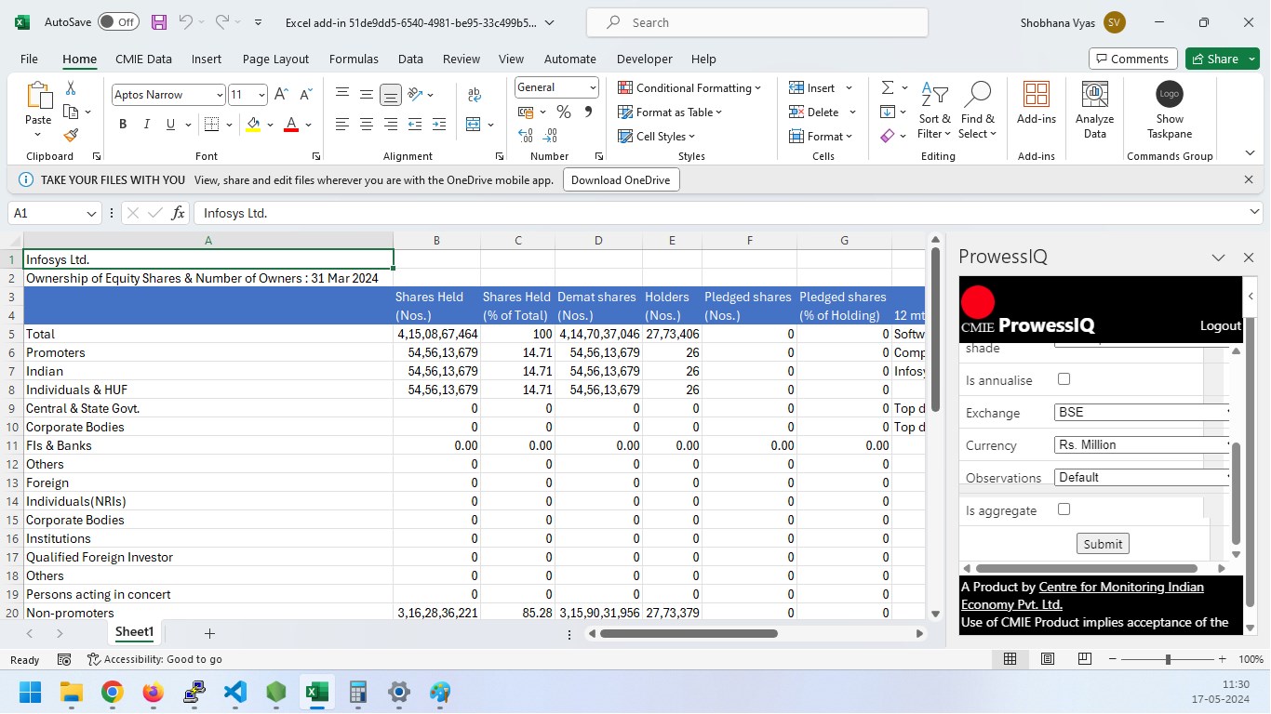
Task: Open the Exchange dropdown showing BSE
Action: coord(1144,412)
